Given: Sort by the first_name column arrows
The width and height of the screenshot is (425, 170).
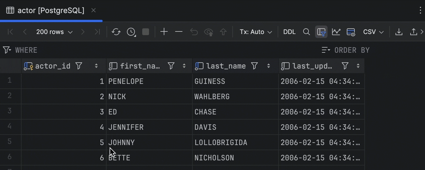Looking at the screenshot, I should [184, 66].
